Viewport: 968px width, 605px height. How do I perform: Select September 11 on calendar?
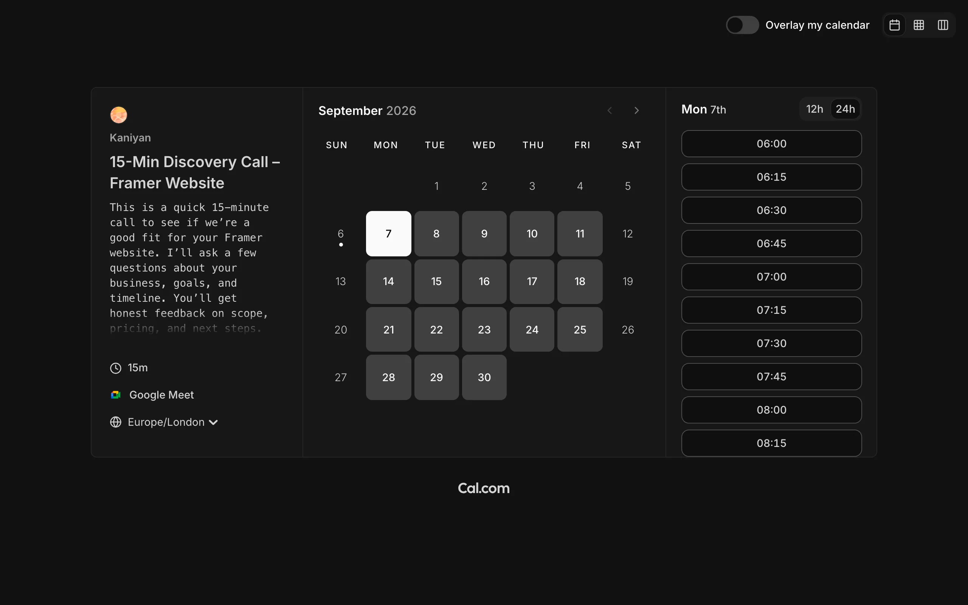pyautogui.click(x=580, y=234)
